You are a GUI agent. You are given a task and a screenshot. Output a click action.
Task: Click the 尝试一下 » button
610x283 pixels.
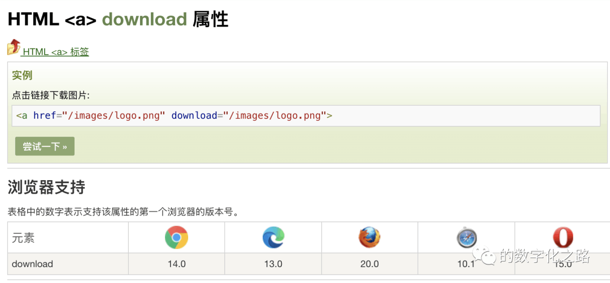45,146
